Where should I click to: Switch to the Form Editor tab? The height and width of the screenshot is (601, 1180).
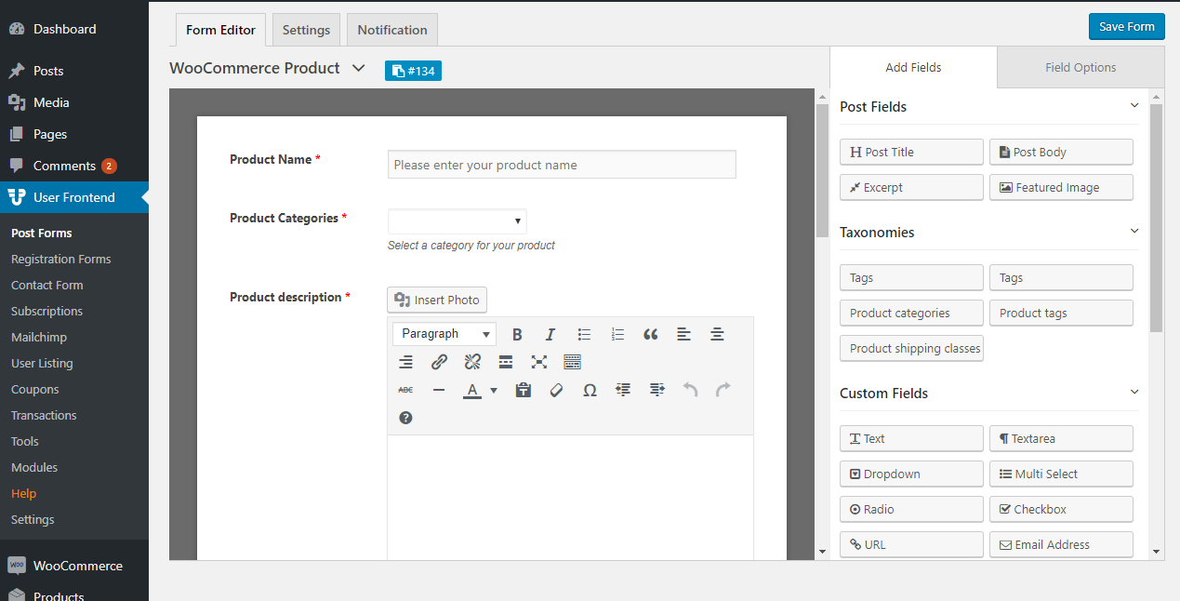tap(220, 30)
